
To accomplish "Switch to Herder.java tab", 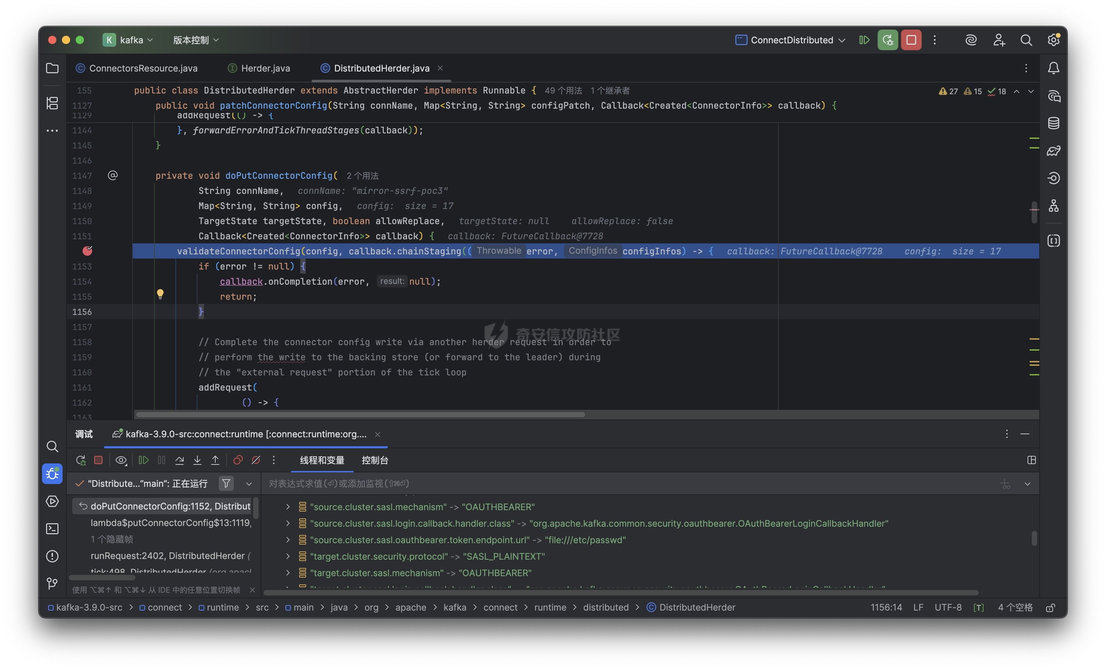I will [x=259, y=68].
